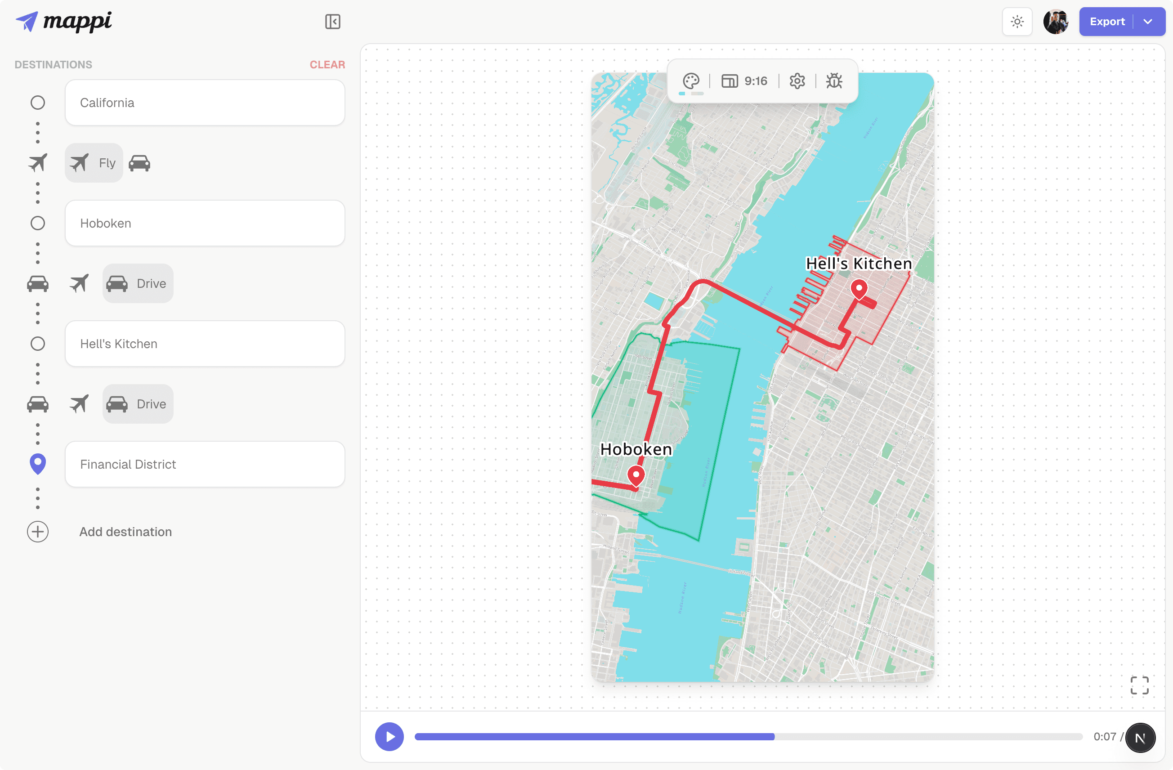Image resolution: width=1173 pixels, height=770 pixels.
Task: Select the Destinations panel header
Action: pos(53,64)
